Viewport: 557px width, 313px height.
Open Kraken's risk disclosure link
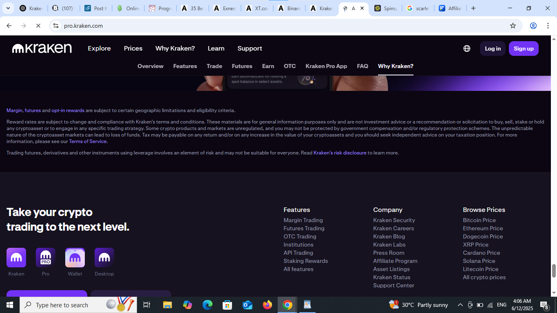click(340, 153)
